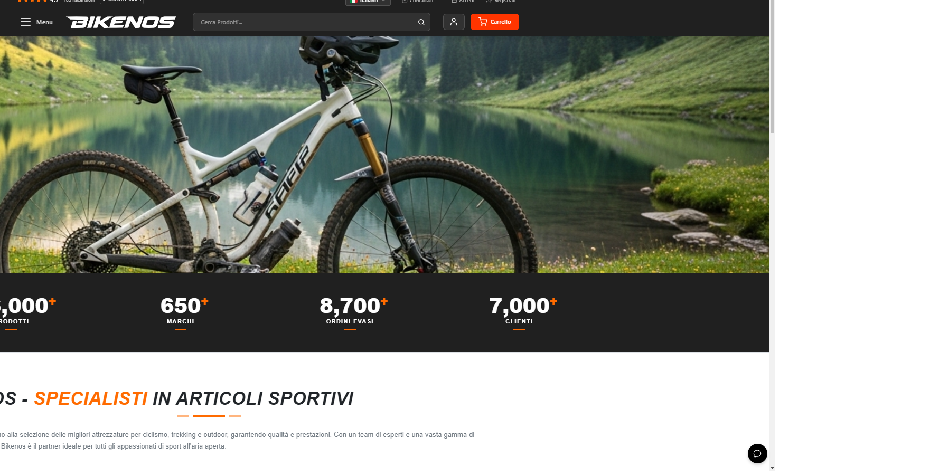Click the search magnifier icon
This screenshot has height=476, width=939.
(x=421, y=22)
